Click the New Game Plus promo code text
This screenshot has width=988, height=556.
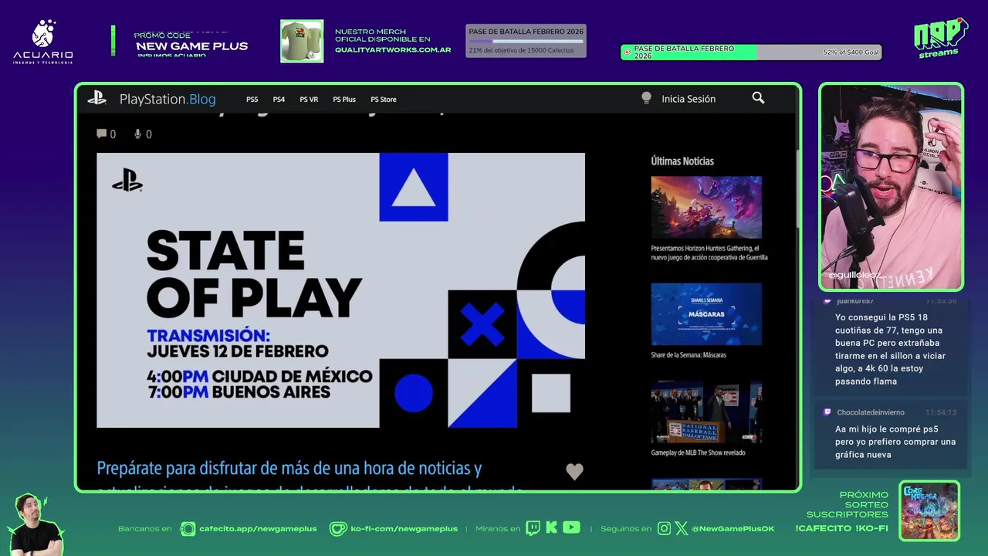[x=191, y=46]
